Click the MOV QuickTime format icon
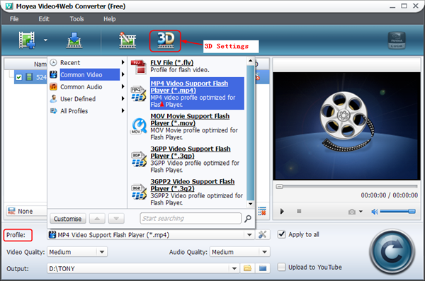 tap(139, 126)
